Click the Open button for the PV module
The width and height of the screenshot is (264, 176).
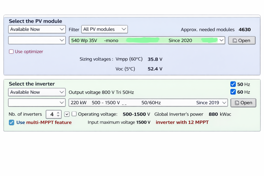pos(242,40)
